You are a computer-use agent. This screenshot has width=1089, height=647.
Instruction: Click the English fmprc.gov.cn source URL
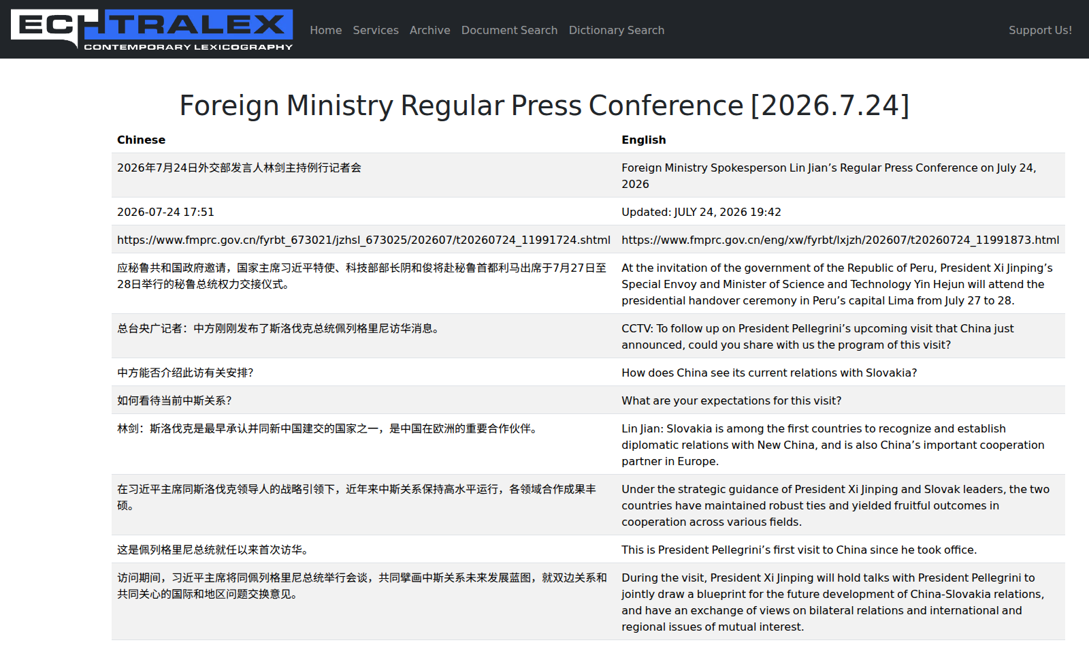841,240
